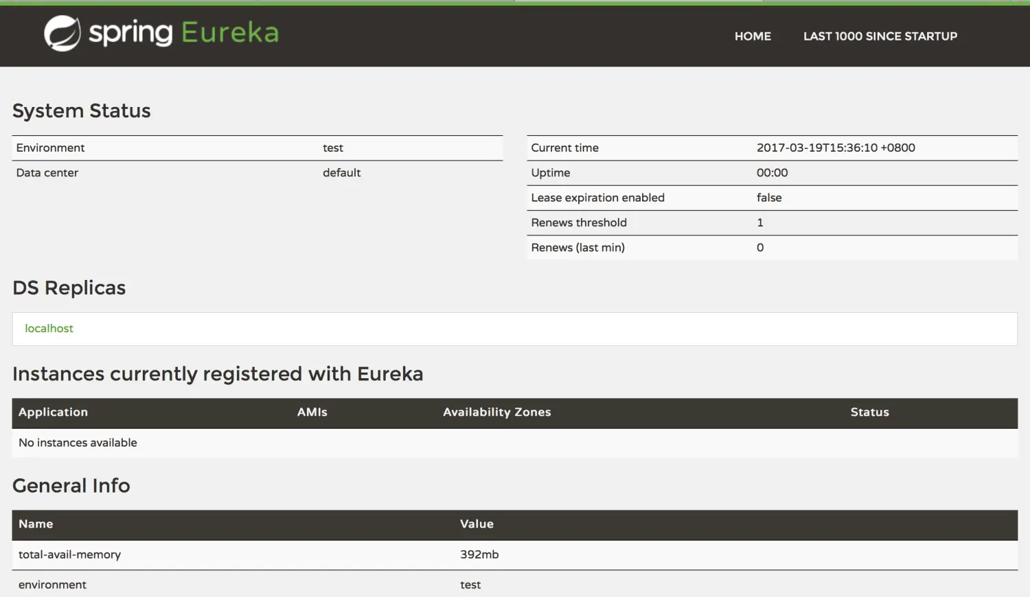Click the AMIs column header
The height and width of the screenshot is (597, 1030).
pyautogui.click(x=312, y=412)
